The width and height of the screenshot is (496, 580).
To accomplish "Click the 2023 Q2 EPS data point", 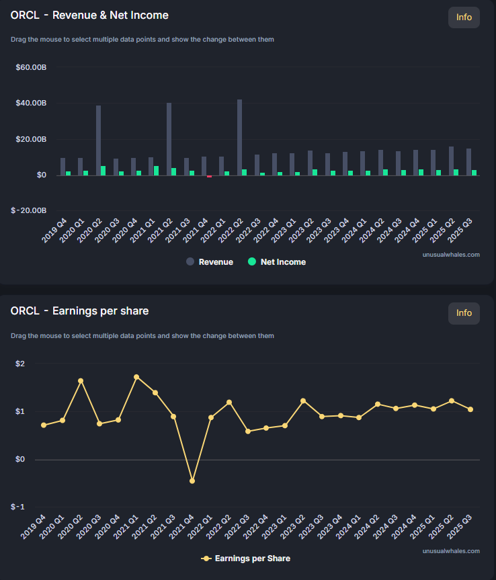I will pos(303,401).
